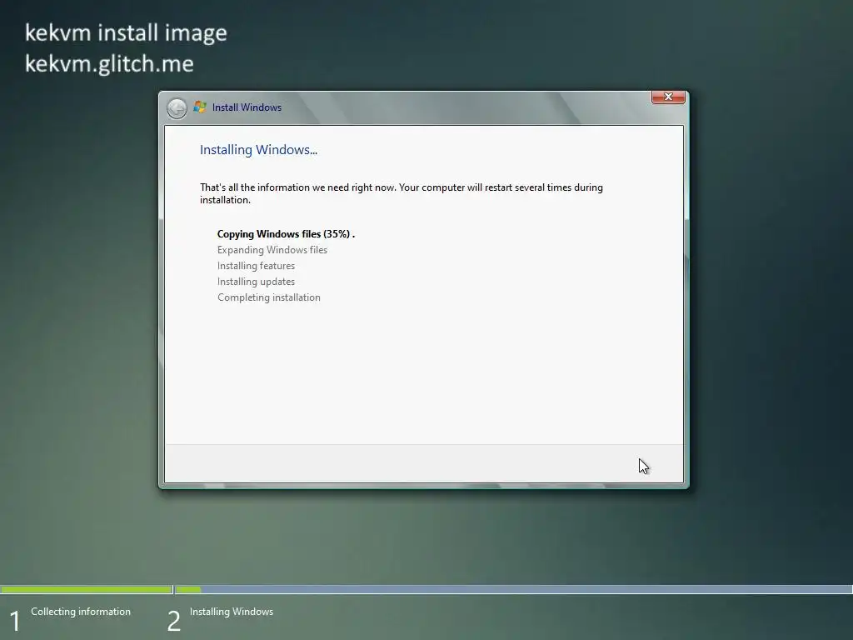Viewport: 853px width, 640px height.
Task: Click the 'Expanding Windows files' step
Action: pyautogui.click(x=272, y=250)
